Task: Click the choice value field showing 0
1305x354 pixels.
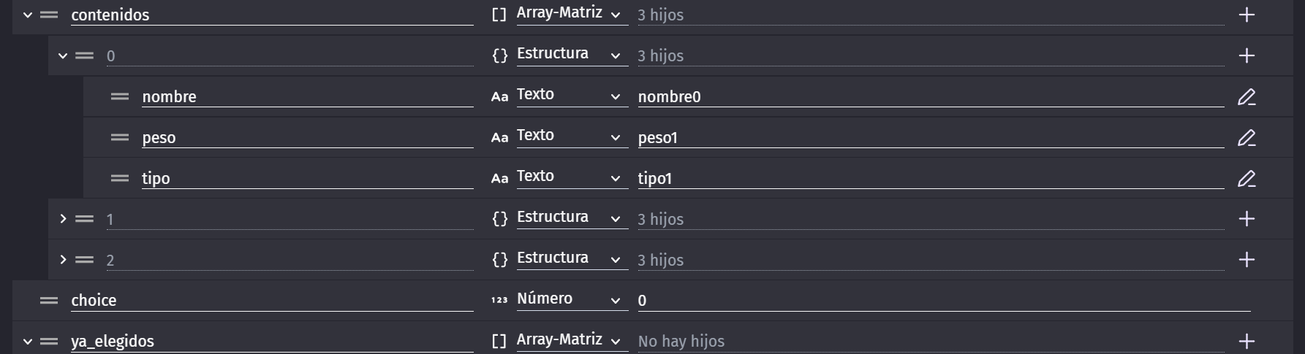Action: click(x=943, y=300)
